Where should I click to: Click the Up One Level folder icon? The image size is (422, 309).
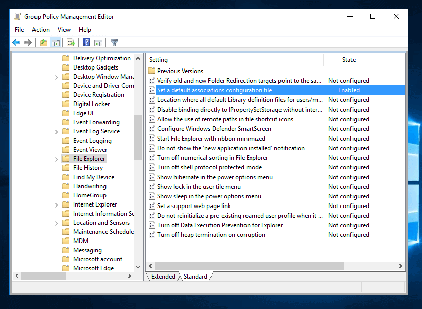point(44,43)
